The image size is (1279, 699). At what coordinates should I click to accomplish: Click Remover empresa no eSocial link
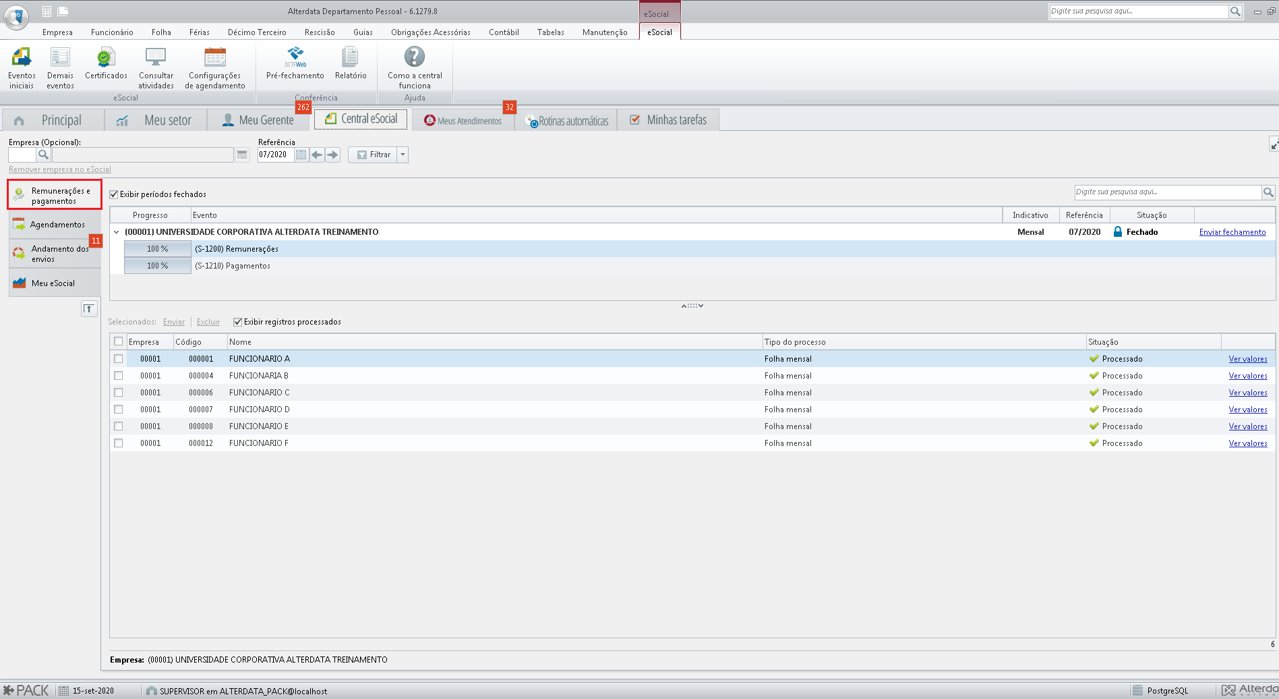pyautogui.click(x=60, y=169)
